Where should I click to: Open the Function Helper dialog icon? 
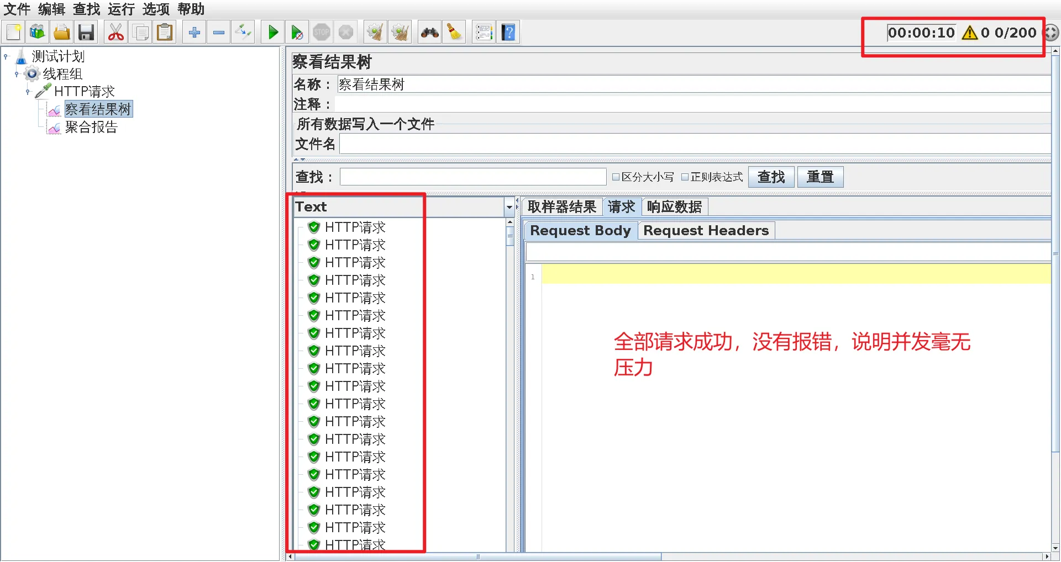[x=484, y=33]
